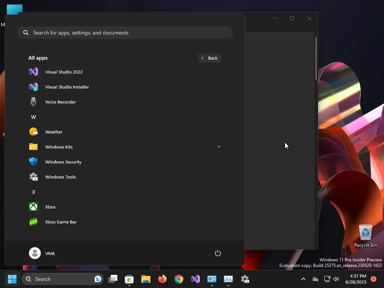Open Visual Studio from the taskbar
The height and width of the screenshot is (288, 384).
pos(195,279)
